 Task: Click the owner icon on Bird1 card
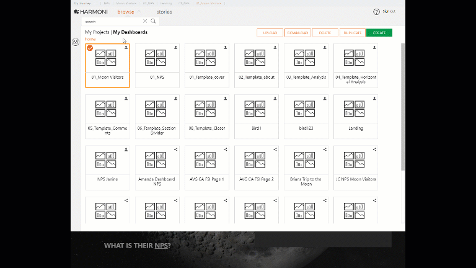(275, 99)
